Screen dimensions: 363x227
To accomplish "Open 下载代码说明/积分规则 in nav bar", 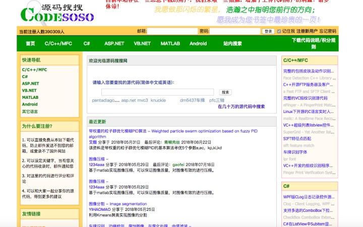I will pyautogui.click(x=314, y=43).
